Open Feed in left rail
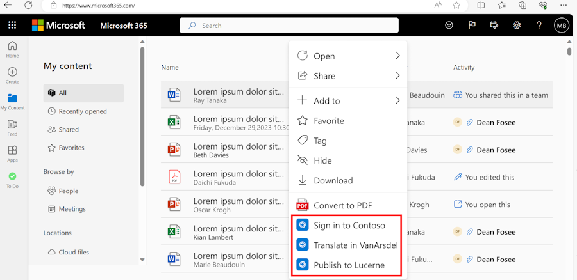 [13, 128]
